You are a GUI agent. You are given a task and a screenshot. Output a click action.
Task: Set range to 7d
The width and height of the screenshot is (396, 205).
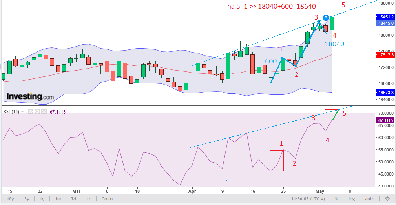[x=73, y=199]
